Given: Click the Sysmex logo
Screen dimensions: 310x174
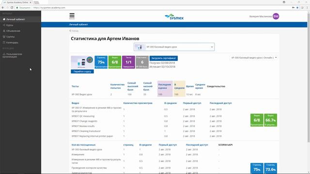Looking at the screenshot, I should point(174,17).
